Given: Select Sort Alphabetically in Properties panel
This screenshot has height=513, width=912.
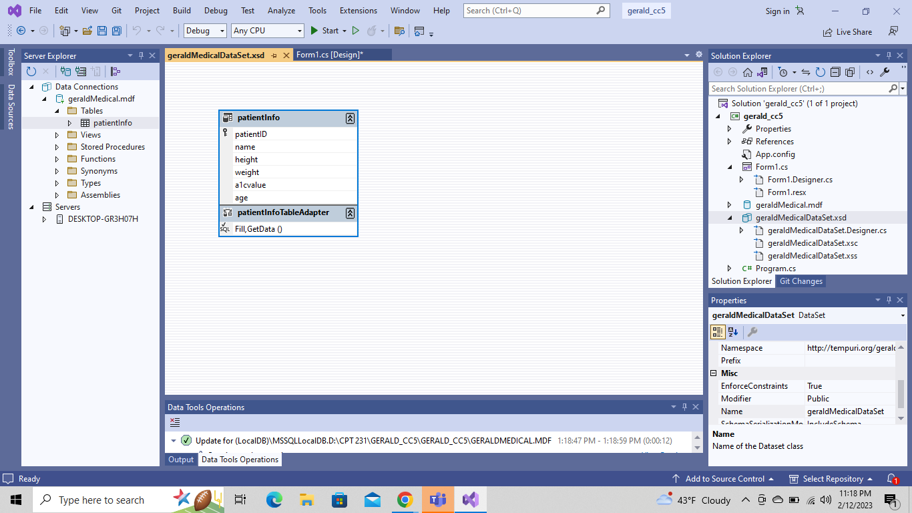Looking at the screenshot, I should coord(733,331).
